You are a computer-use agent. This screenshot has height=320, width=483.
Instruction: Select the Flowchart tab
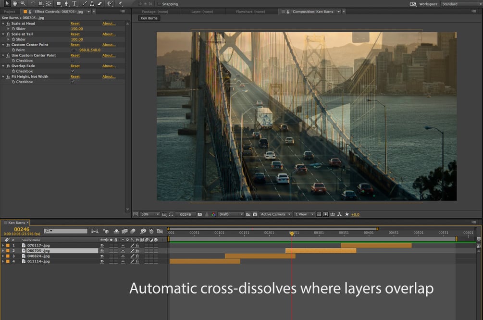(x=250, y=11)
